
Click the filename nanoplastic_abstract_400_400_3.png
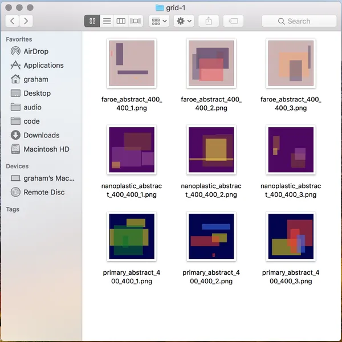pos(291,190)
